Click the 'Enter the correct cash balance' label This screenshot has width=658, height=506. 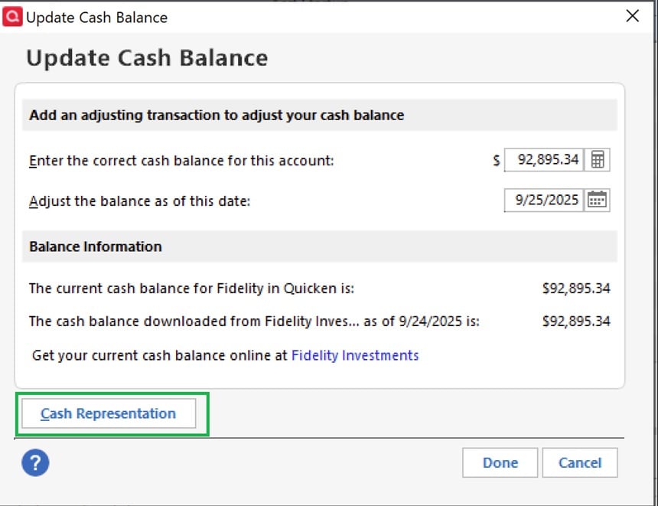[181, 161]
